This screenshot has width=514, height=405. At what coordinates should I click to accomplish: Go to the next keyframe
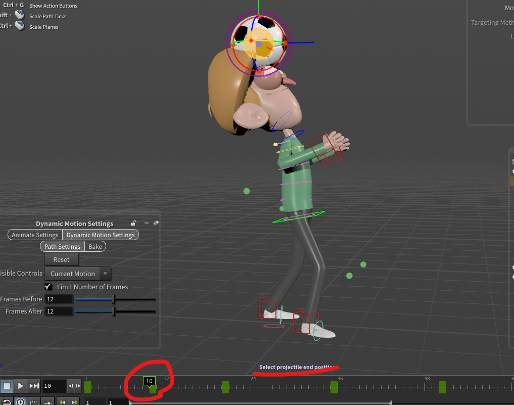(74, 402)
